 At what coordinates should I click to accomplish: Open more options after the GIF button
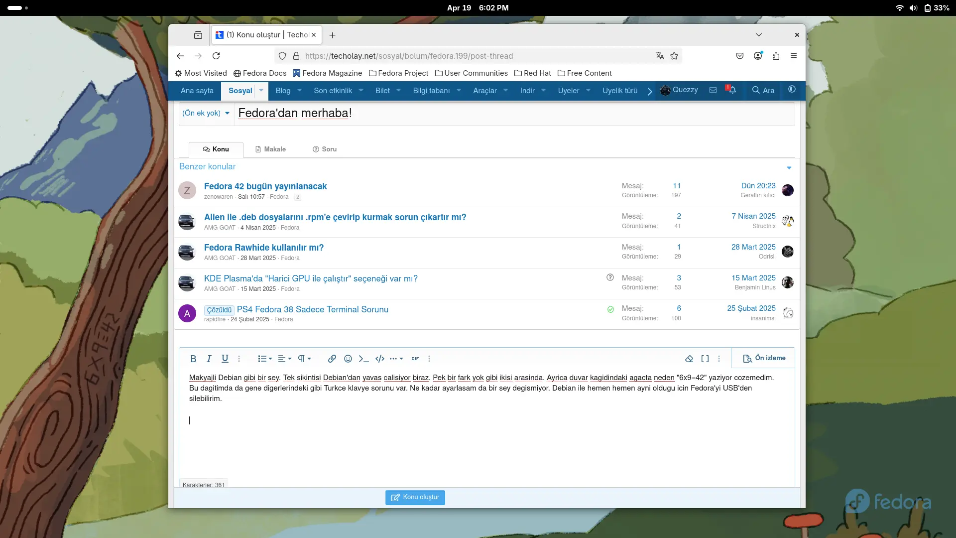pyautogui.click(x=429, y=359)
